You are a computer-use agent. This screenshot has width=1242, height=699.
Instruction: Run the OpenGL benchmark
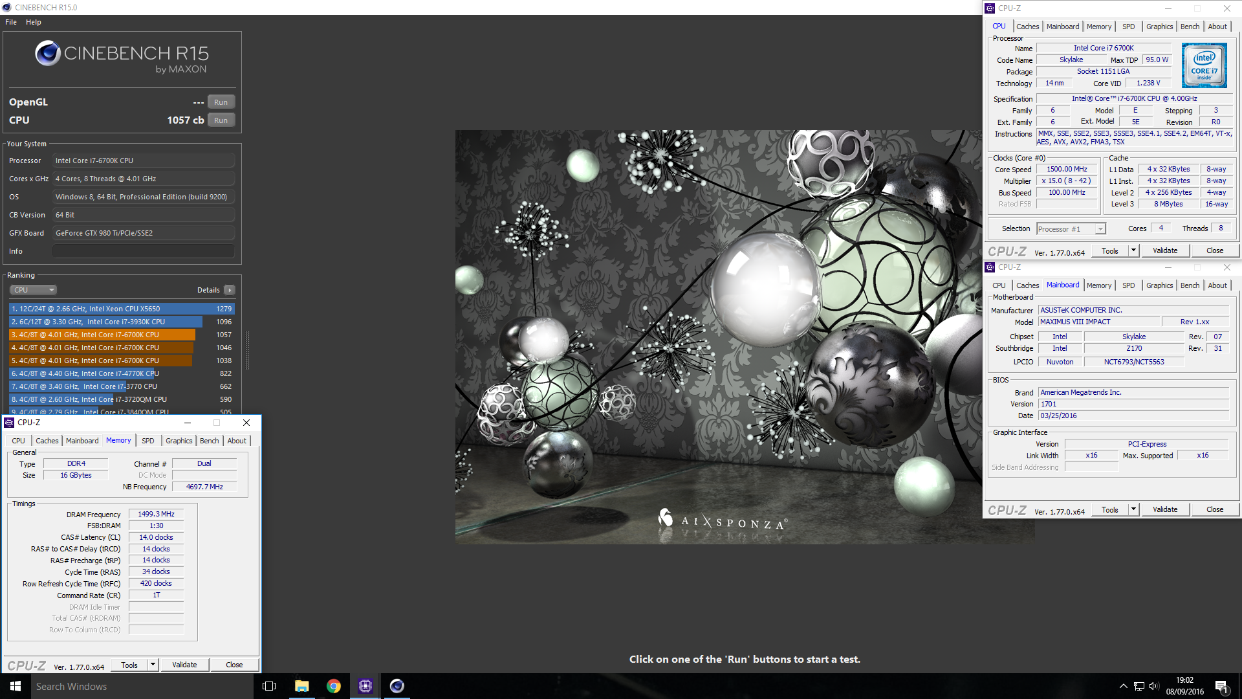click(221, 102)
